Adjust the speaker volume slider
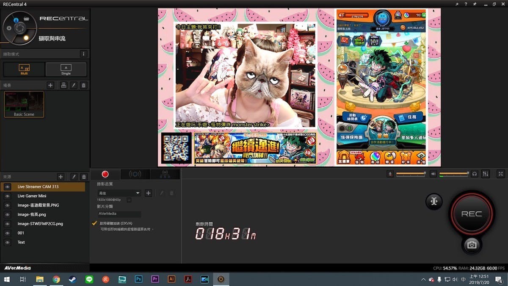Screen dimensions: 508x286 point(455,174)
